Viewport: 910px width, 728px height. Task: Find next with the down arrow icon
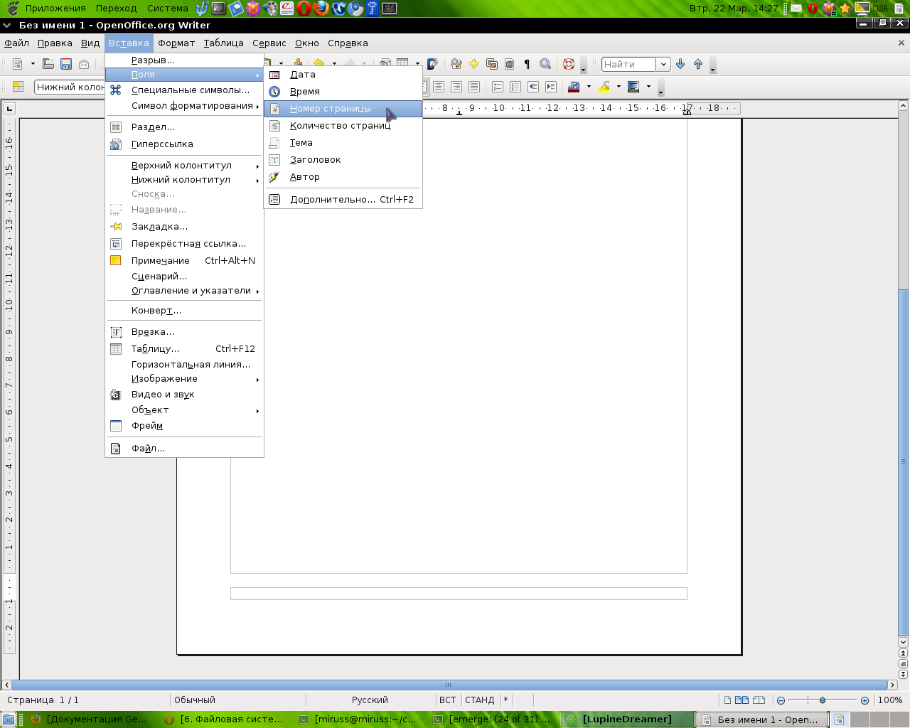(x=680, y=64)
